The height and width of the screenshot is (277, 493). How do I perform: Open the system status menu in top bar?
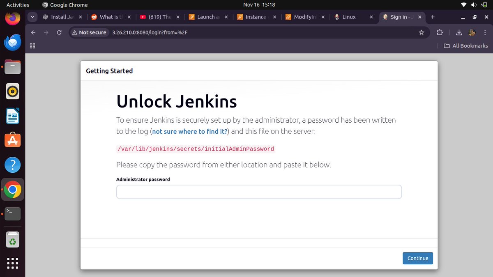click(474, 5)
